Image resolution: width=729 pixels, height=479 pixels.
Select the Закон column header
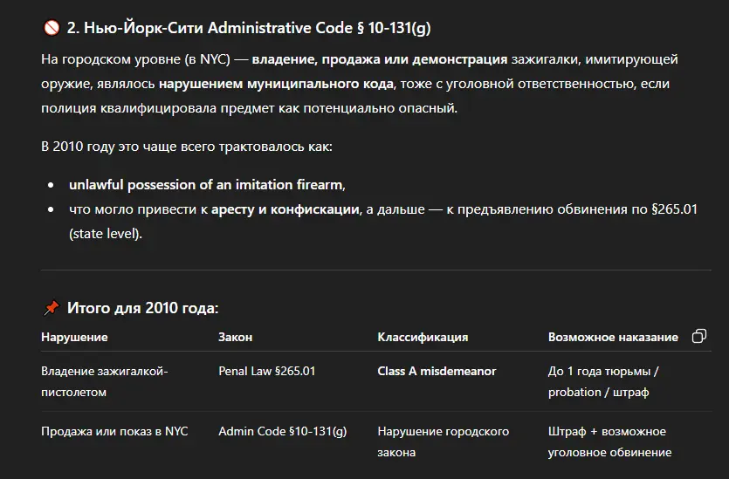tap(235, 337)
